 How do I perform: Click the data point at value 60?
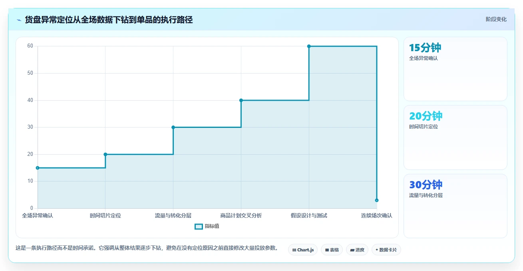pos(309,46)
